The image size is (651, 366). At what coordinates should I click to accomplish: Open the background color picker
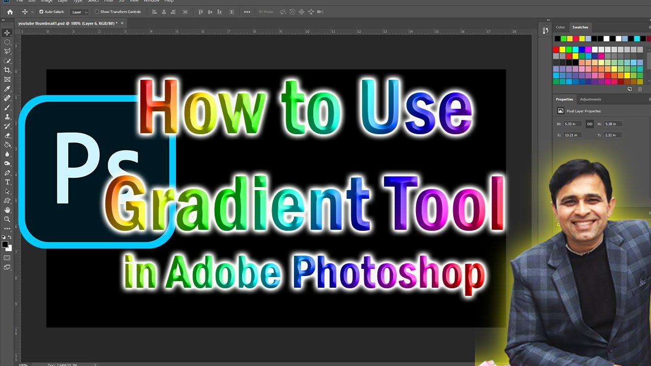click(x=9, y=249)
